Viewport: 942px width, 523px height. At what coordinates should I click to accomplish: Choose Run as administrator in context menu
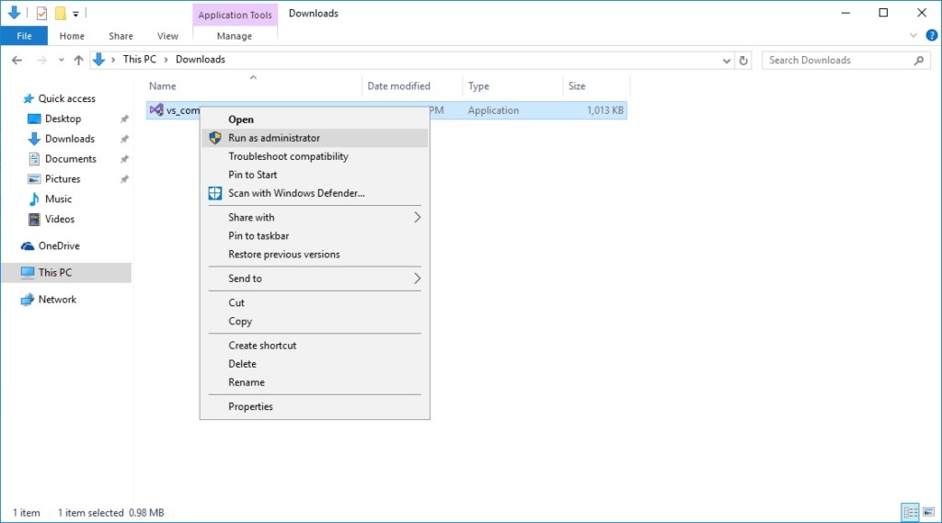tap(315, 138)
